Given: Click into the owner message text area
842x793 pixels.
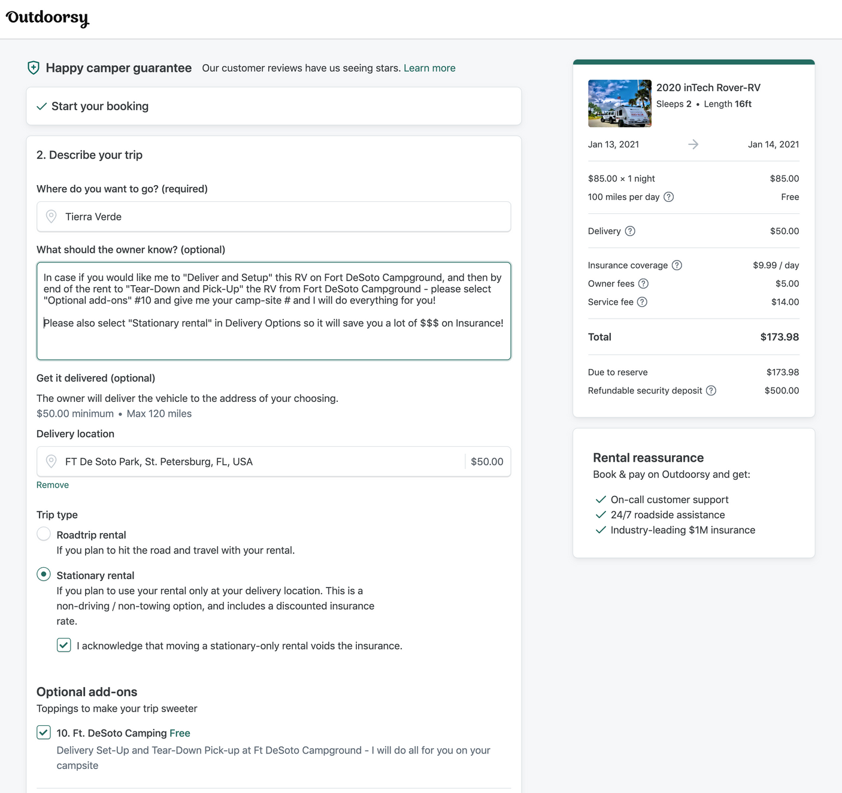Looking at the screenshot, I should pos(274,311).
